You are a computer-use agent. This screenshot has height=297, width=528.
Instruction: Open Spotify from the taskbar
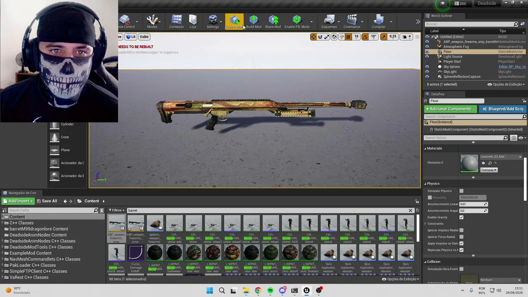tap(270, 290)
